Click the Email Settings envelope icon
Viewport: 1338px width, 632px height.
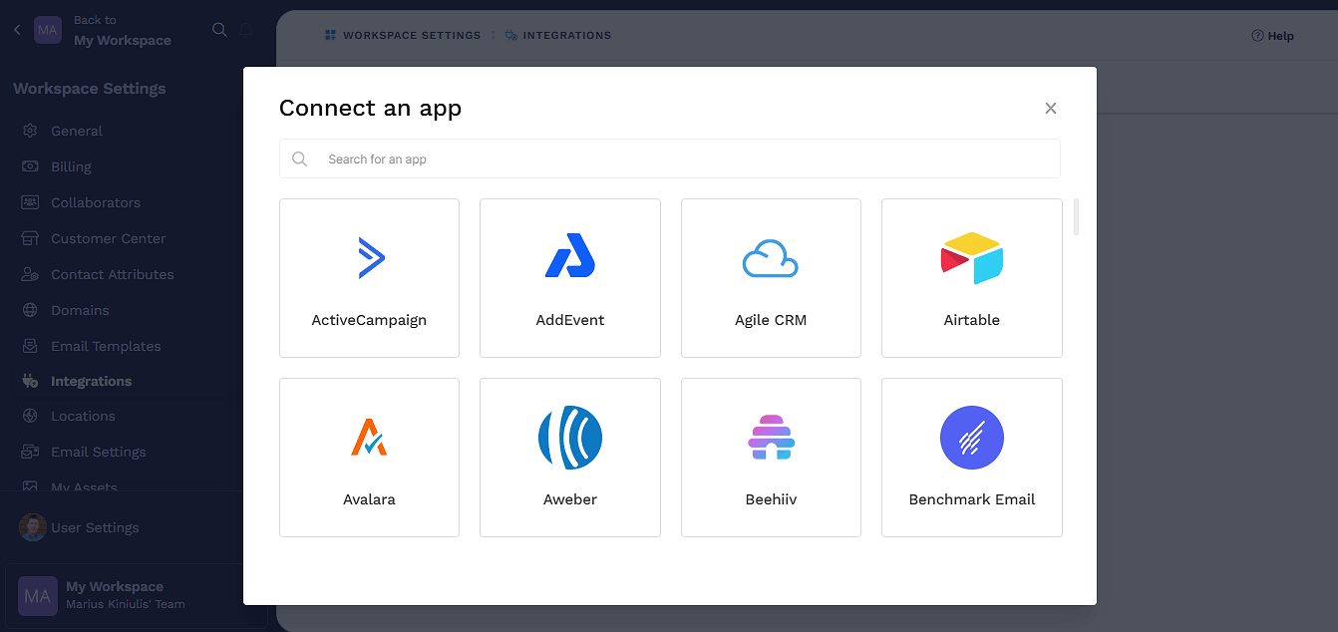pyautogui.click(x=31, y=452)
